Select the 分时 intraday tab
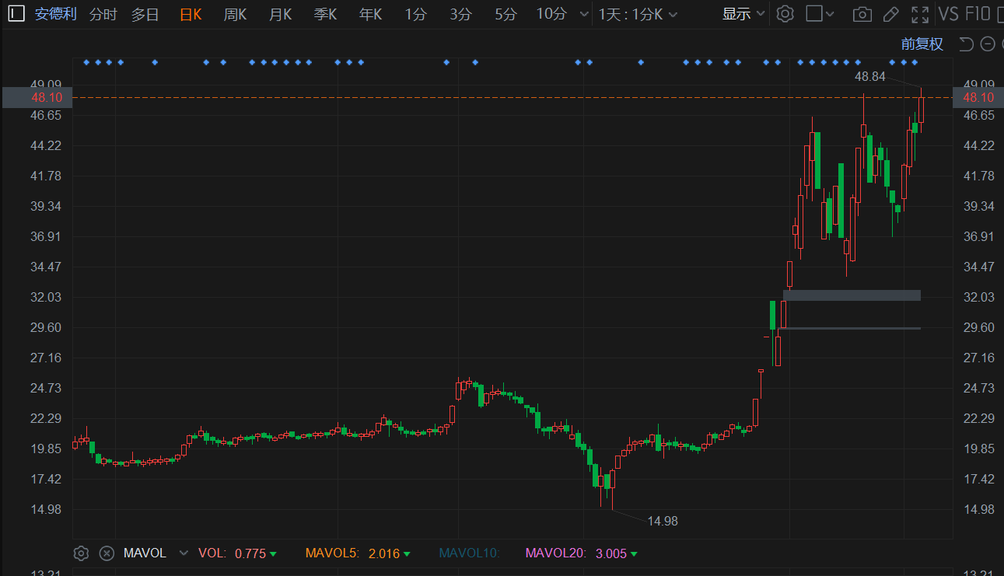 [103, 14]
